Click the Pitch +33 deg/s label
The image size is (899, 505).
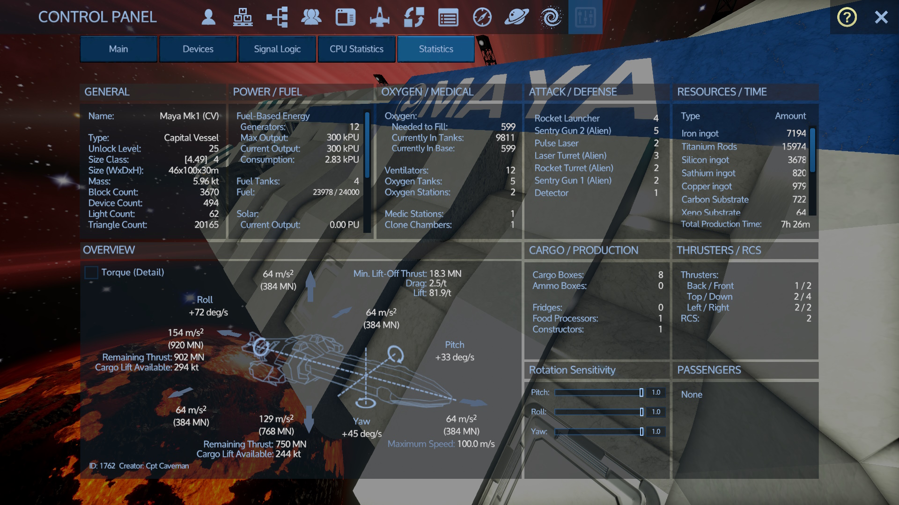click(455, 351)
